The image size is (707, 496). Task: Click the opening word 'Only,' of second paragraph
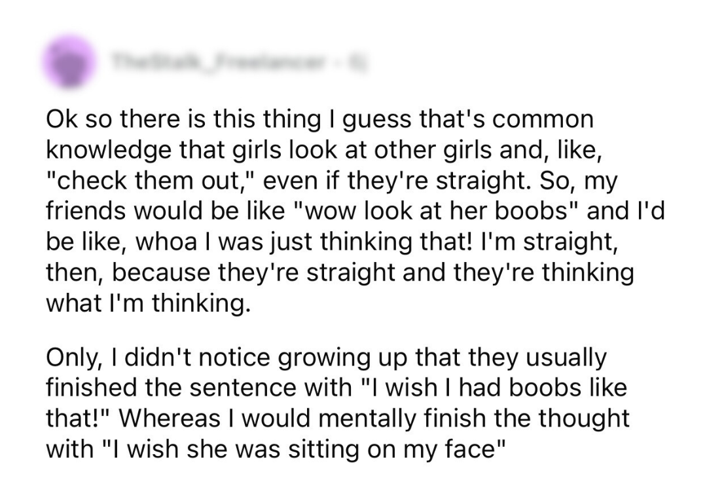click(72, 358)
